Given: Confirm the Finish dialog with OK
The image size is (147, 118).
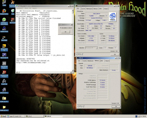Looking at the screenshot, I should click(x=66, y=32).
